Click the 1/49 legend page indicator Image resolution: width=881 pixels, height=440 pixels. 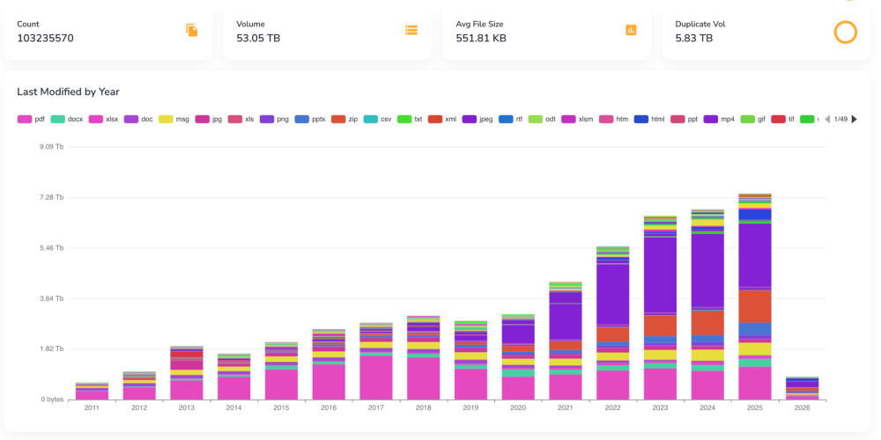coord(840,119)
